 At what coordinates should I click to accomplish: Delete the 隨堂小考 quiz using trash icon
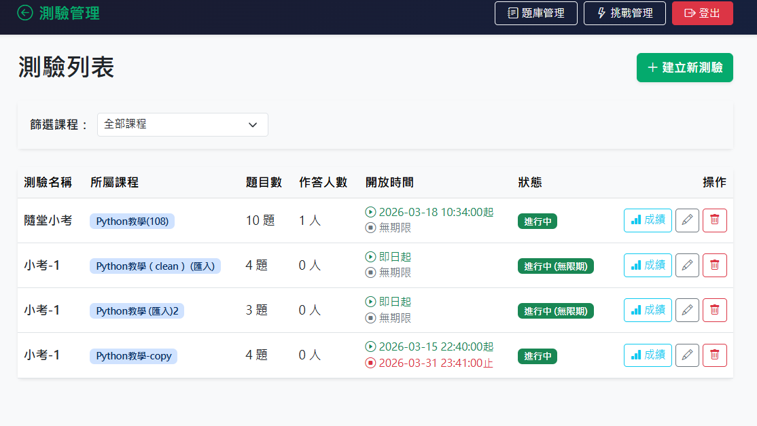click(x=714, y=220)
